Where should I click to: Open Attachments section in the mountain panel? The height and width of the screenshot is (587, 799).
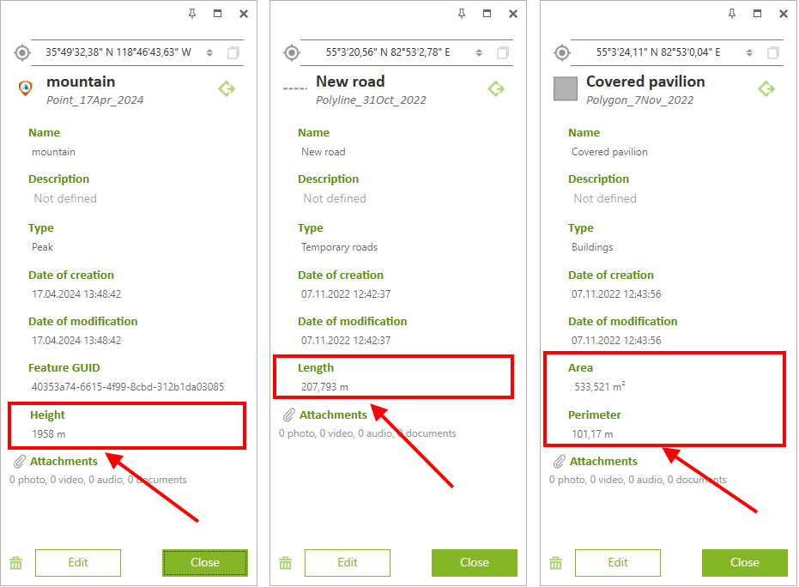[x=63, y=462]
